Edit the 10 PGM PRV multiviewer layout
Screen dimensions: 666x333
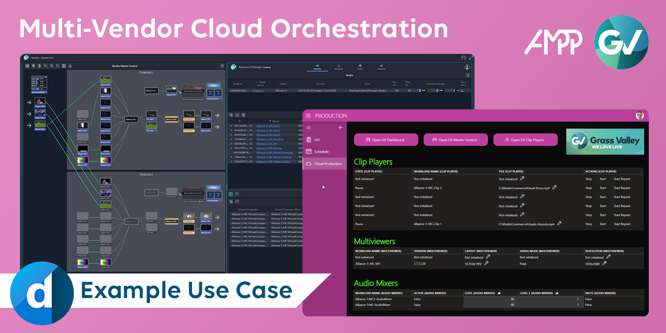(x=486, y=264)
